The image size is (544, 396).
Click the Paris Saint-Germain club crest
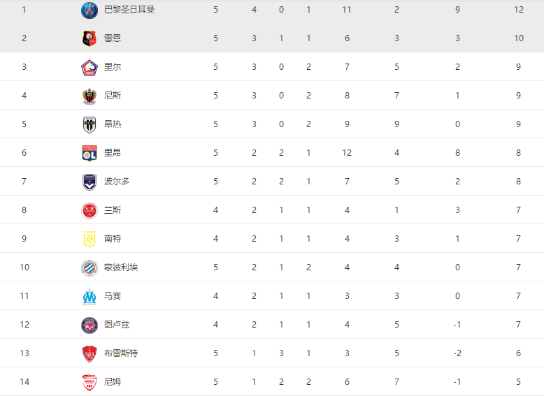pyautogui.click(x=90, y=10)
